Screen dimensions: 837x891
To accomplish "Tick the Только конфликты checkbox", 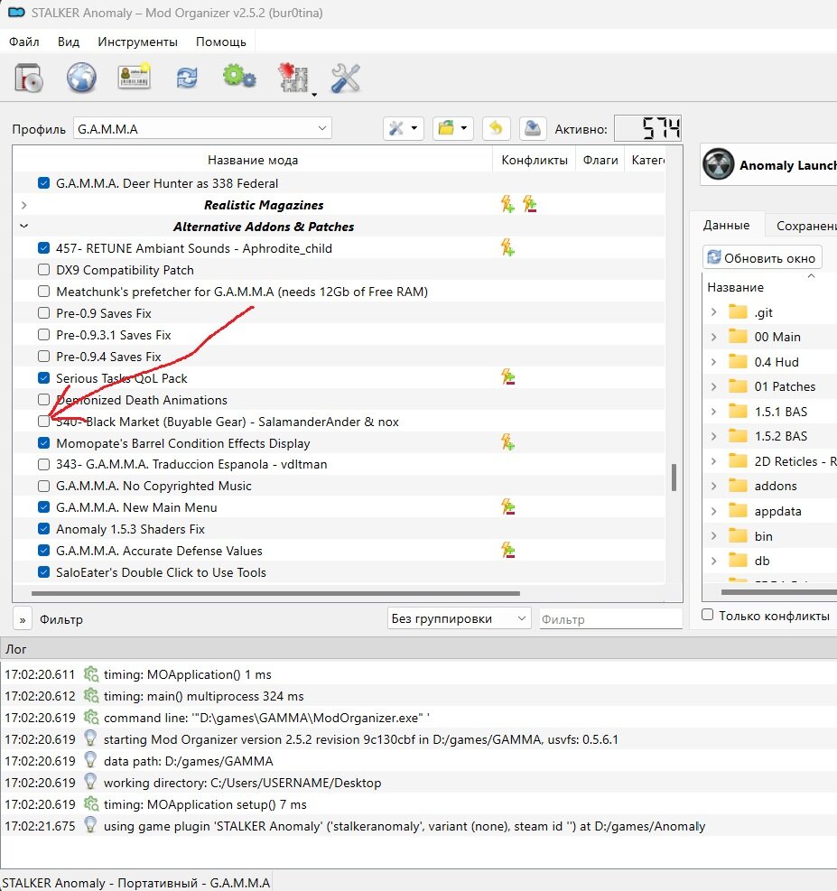I will [x=708, y=616].
